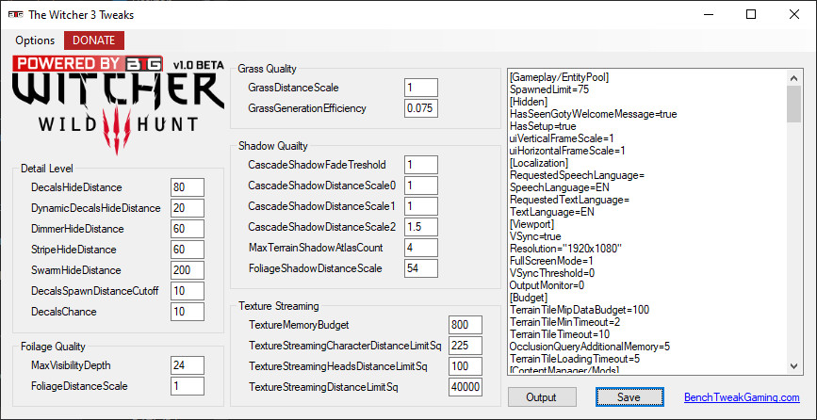Click the Save button
The image size is (817, 420).
[x=629, y=397]
